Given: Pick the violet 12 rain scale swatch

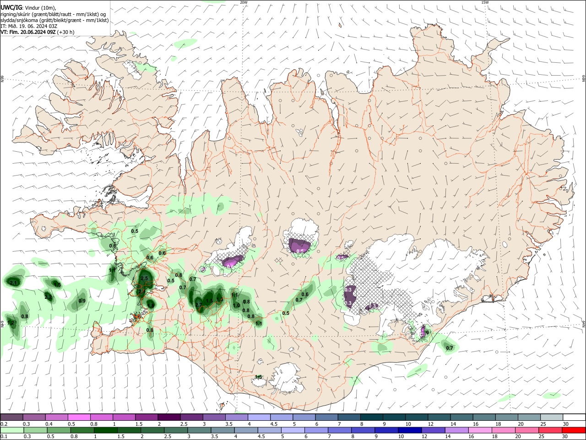Looking at the screenshot, I should coord(433,430).
